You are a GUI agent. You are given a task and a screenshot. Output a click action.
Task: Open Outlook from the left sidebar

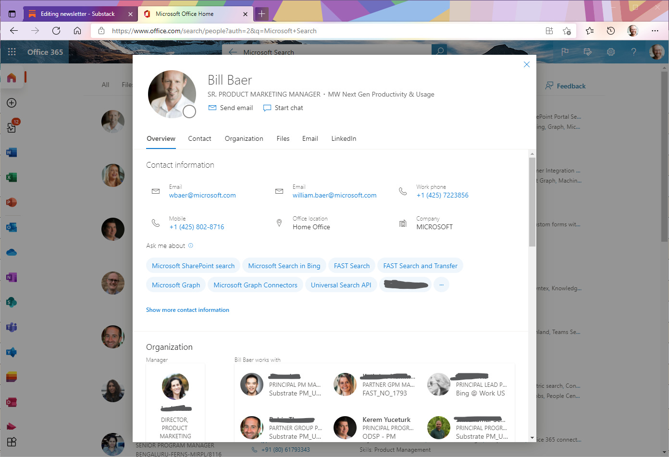pos(12,227)
